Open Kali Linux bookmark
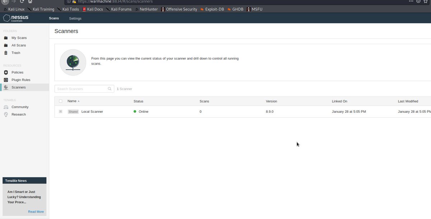The image size is (431, 219). pyautogui.click(x=14, y=9)
